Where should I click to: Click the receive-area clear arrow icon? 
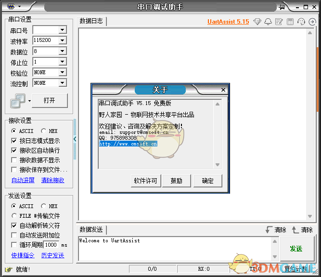[x=269, y=230]
